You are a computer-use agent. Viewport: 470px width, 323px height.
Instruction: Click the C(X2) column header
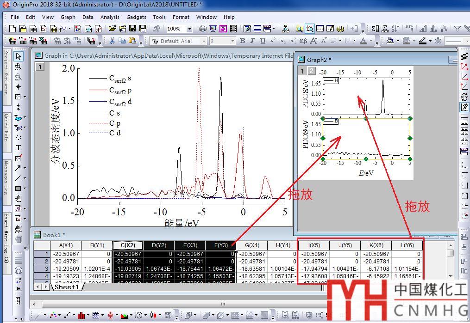[x=127, y=245]
